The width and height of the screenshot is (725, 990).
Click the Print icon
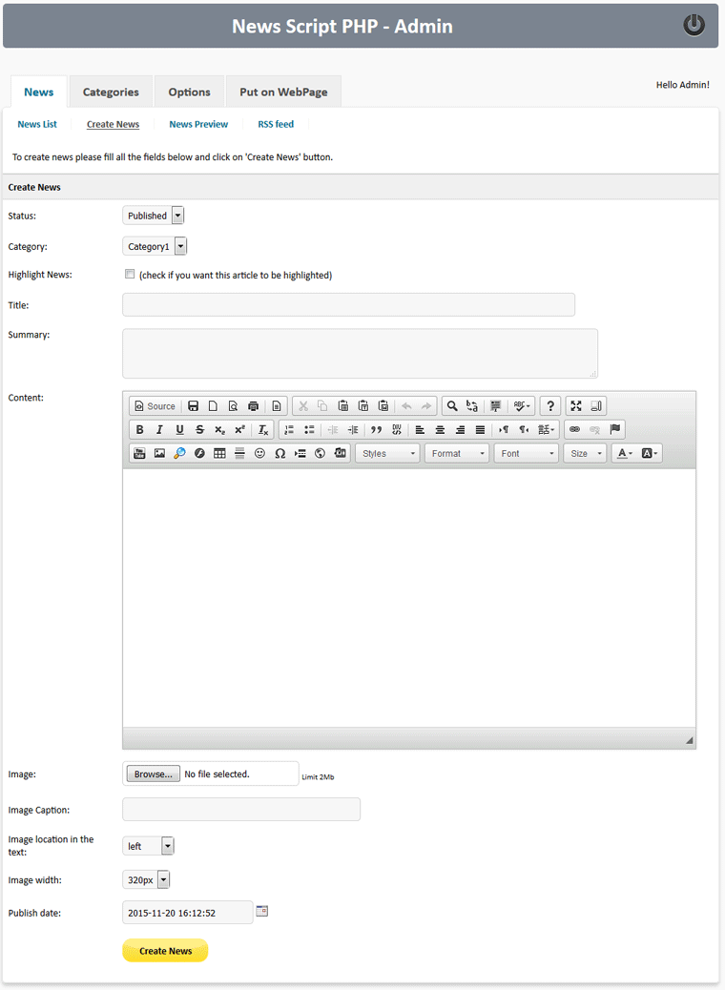253,406
